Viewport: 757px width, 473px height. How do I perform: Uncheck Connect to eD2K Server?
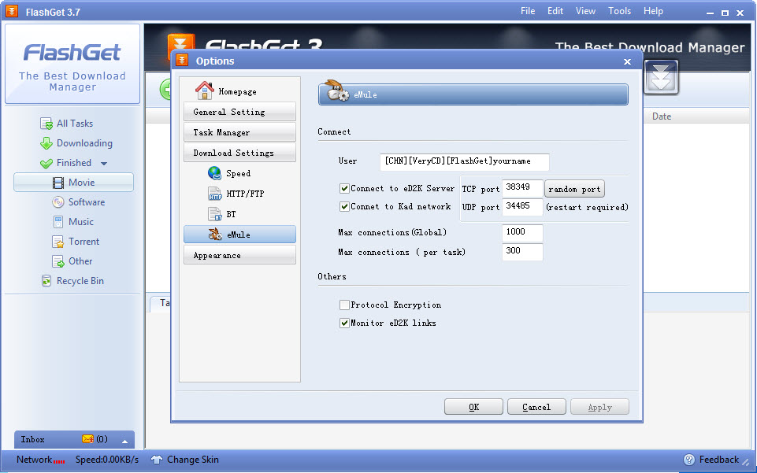pos(345,189)
